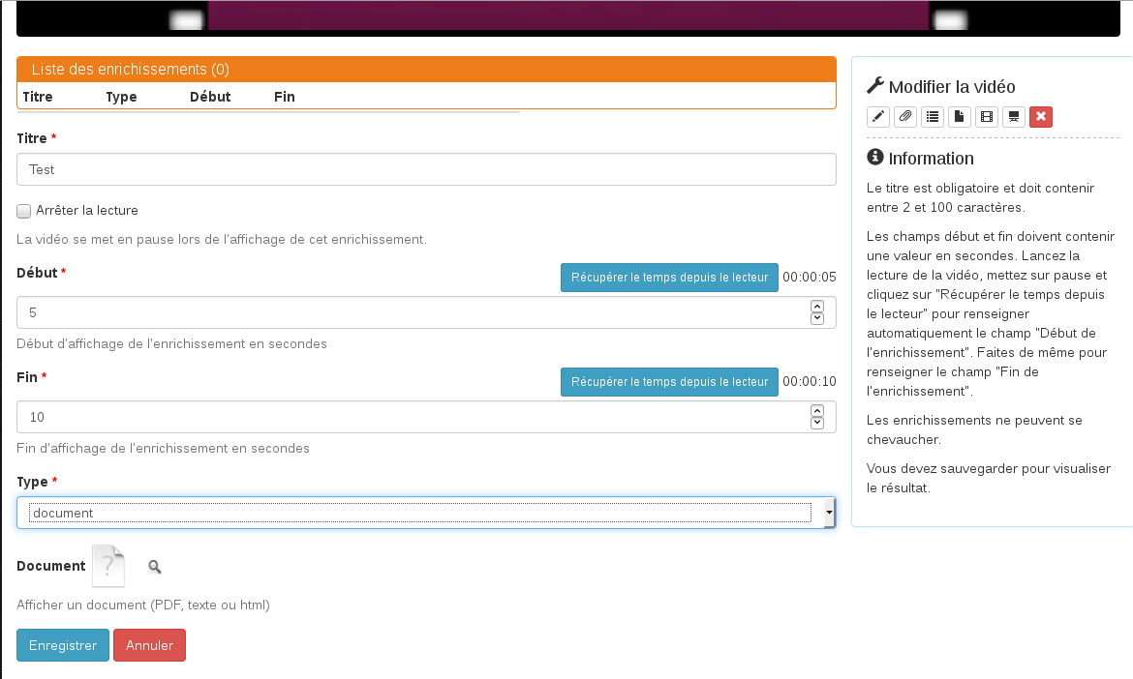Click the presentation screen icon
This screenshot has width=1133, height=679.
tap(1014, 117)
